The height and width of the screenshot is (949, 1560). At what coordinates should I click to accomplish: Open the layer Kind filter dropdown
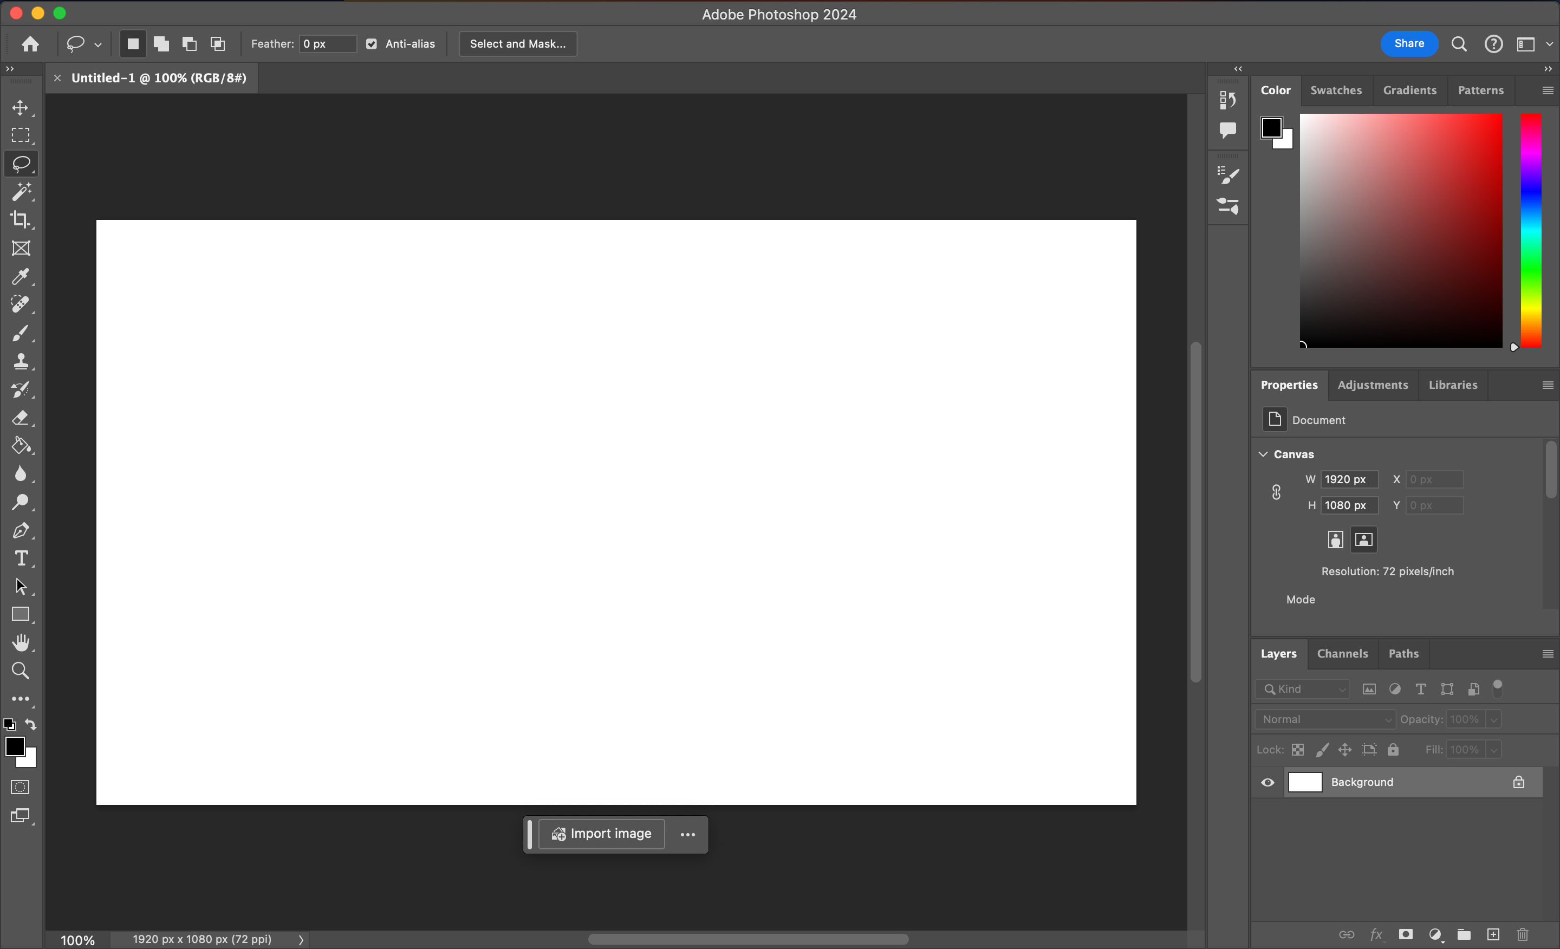tap(1302, 689)
